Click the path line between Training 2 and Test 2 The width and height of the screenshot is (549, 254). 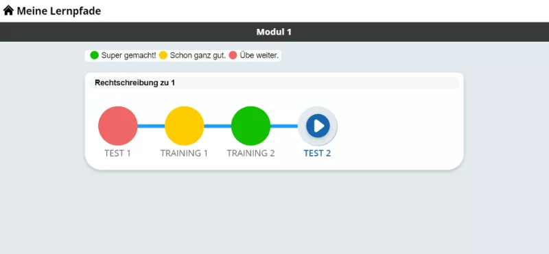[x=284, y=126]
